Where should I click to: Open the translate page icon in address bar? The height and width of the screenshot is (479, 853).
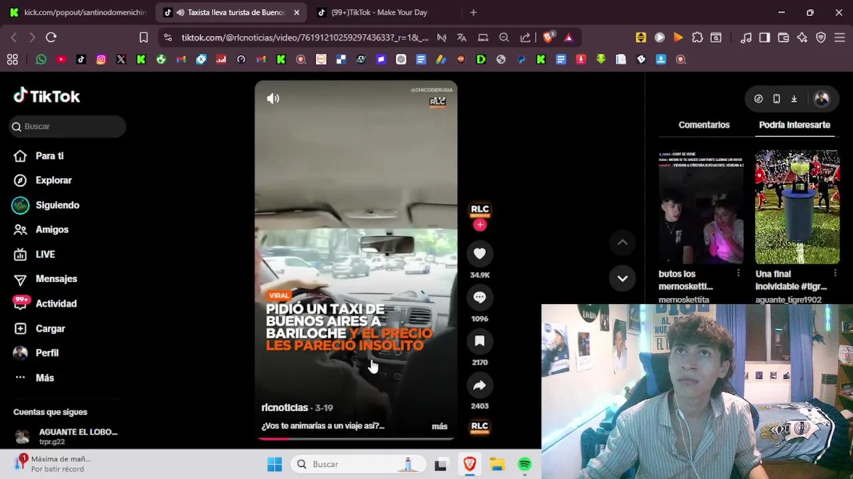tap(462, 38)
